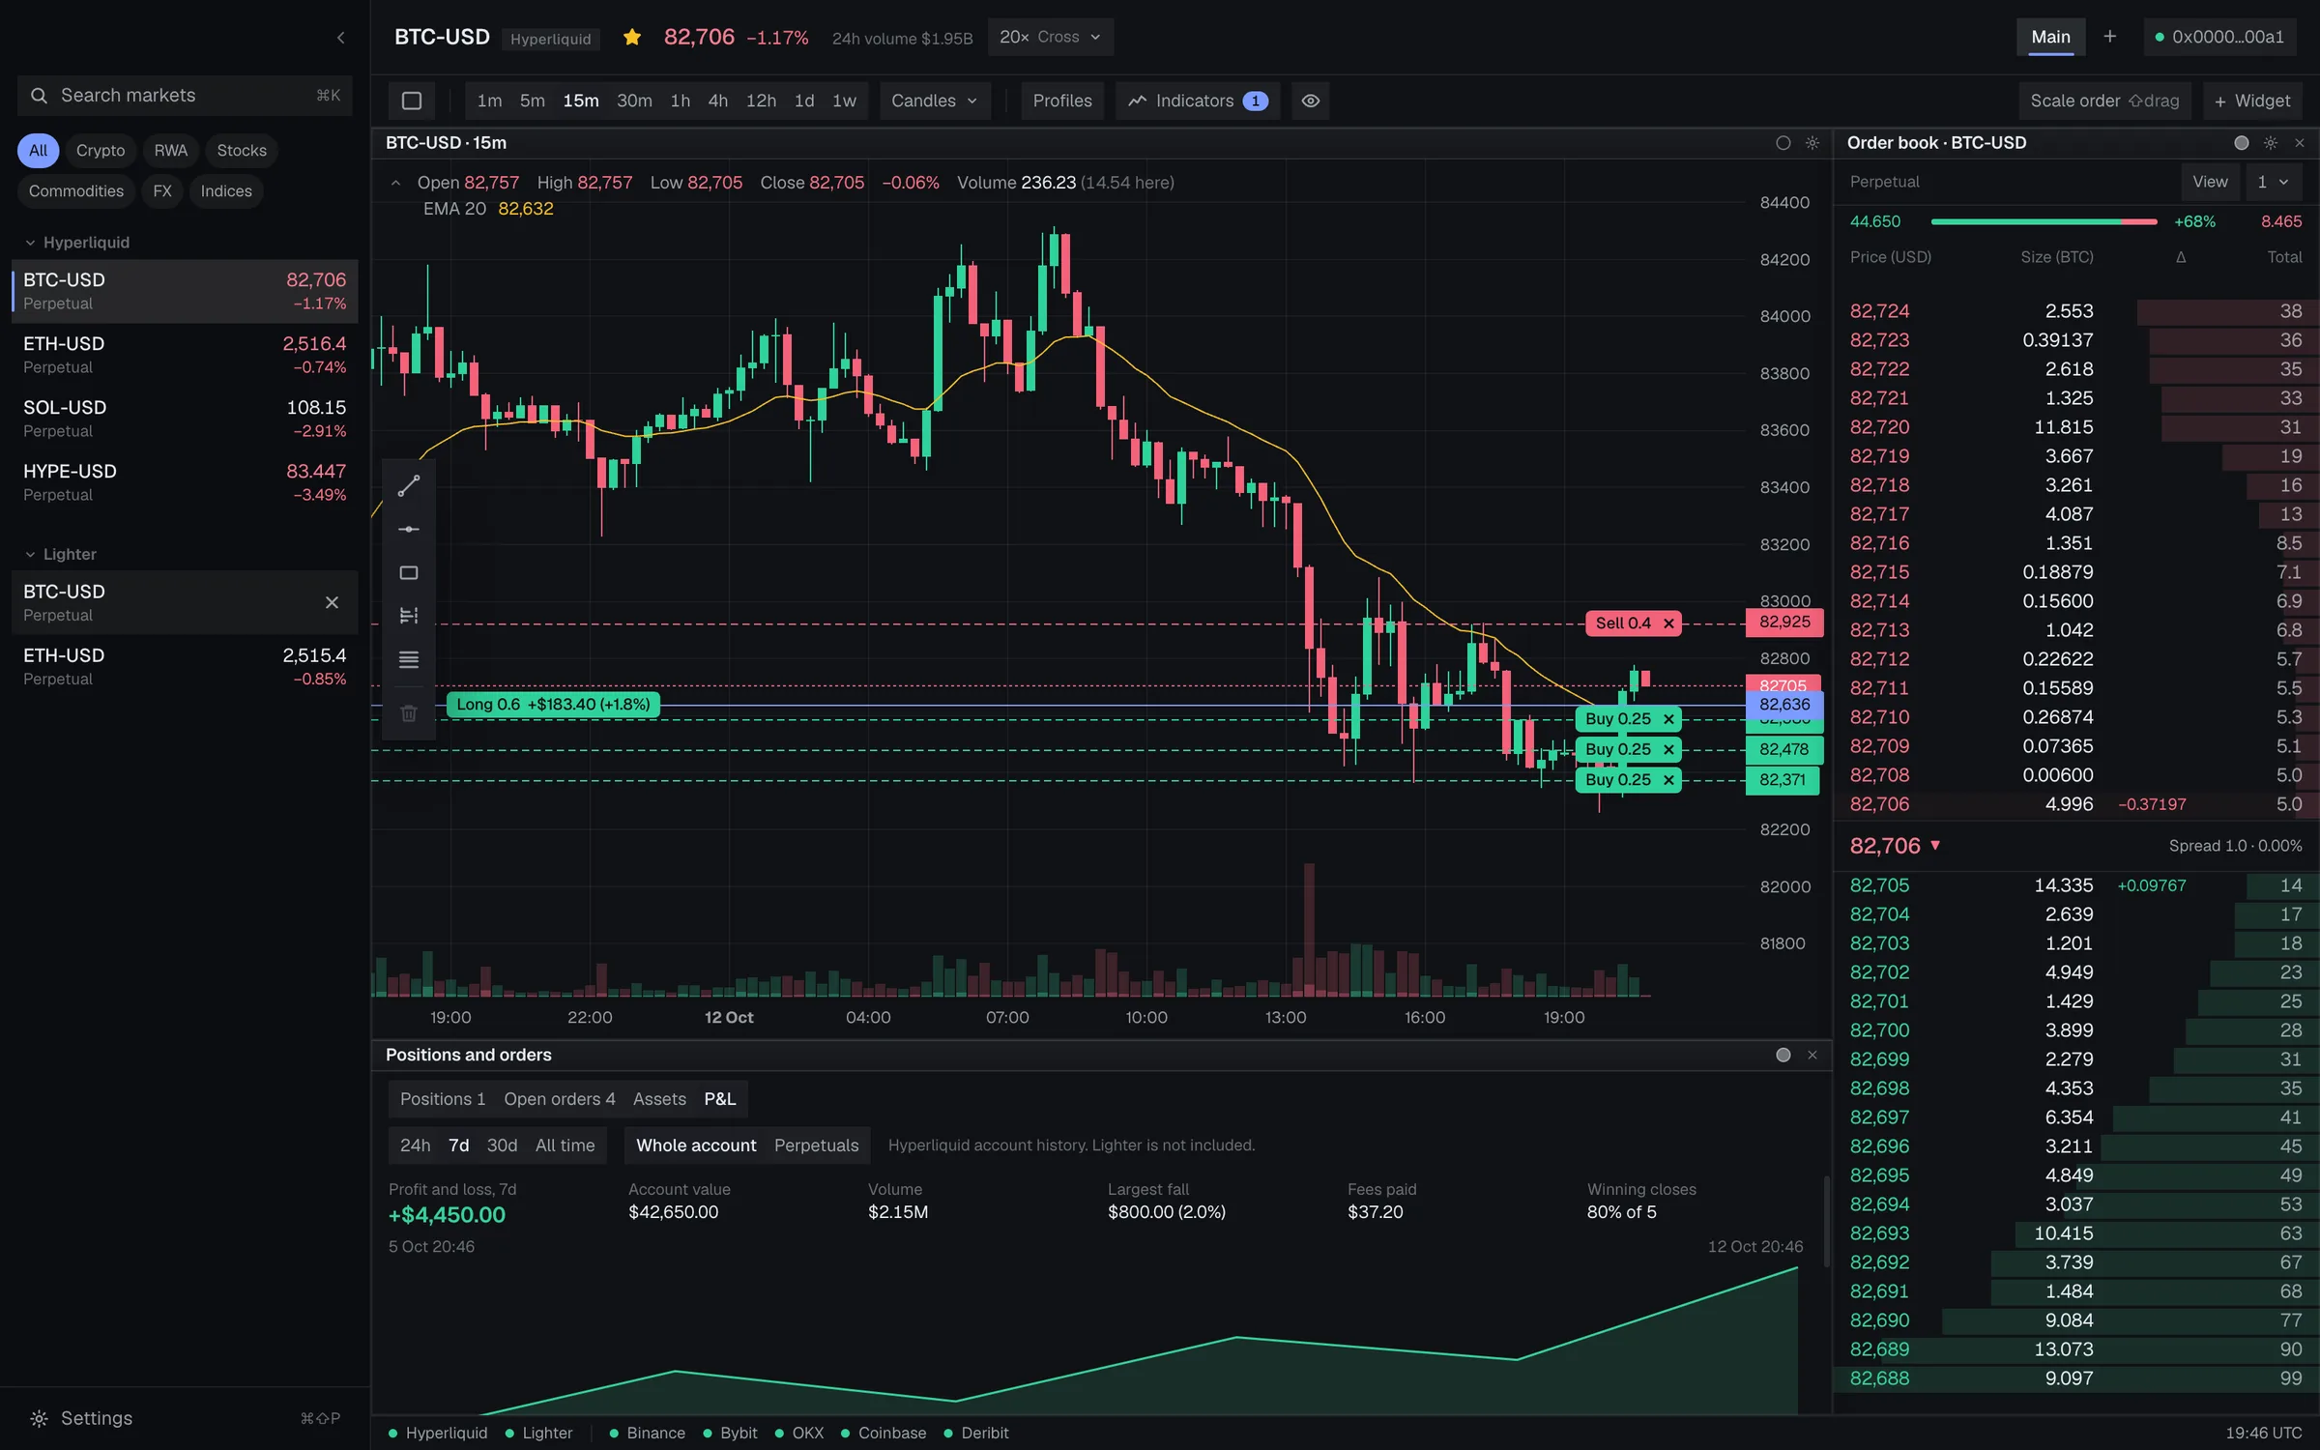Switch to the Assets tab
This screenshot has height=1450, width=2320.
point(659,1099)
